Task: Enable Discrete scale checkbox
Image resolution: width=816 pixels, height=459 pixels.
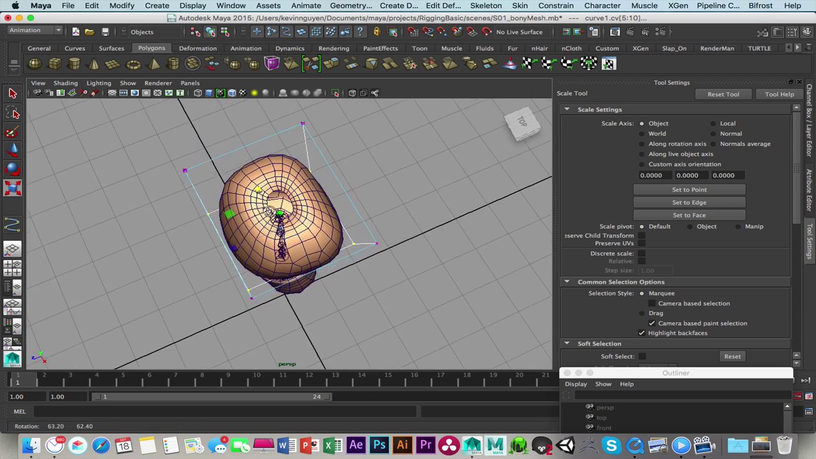Action: coord(642,253)
